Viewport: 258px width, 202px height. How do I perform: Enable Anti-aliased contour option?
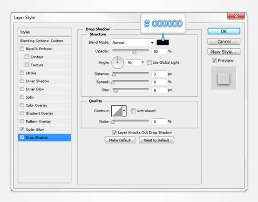pyautogui.click(x=133, y=111)
